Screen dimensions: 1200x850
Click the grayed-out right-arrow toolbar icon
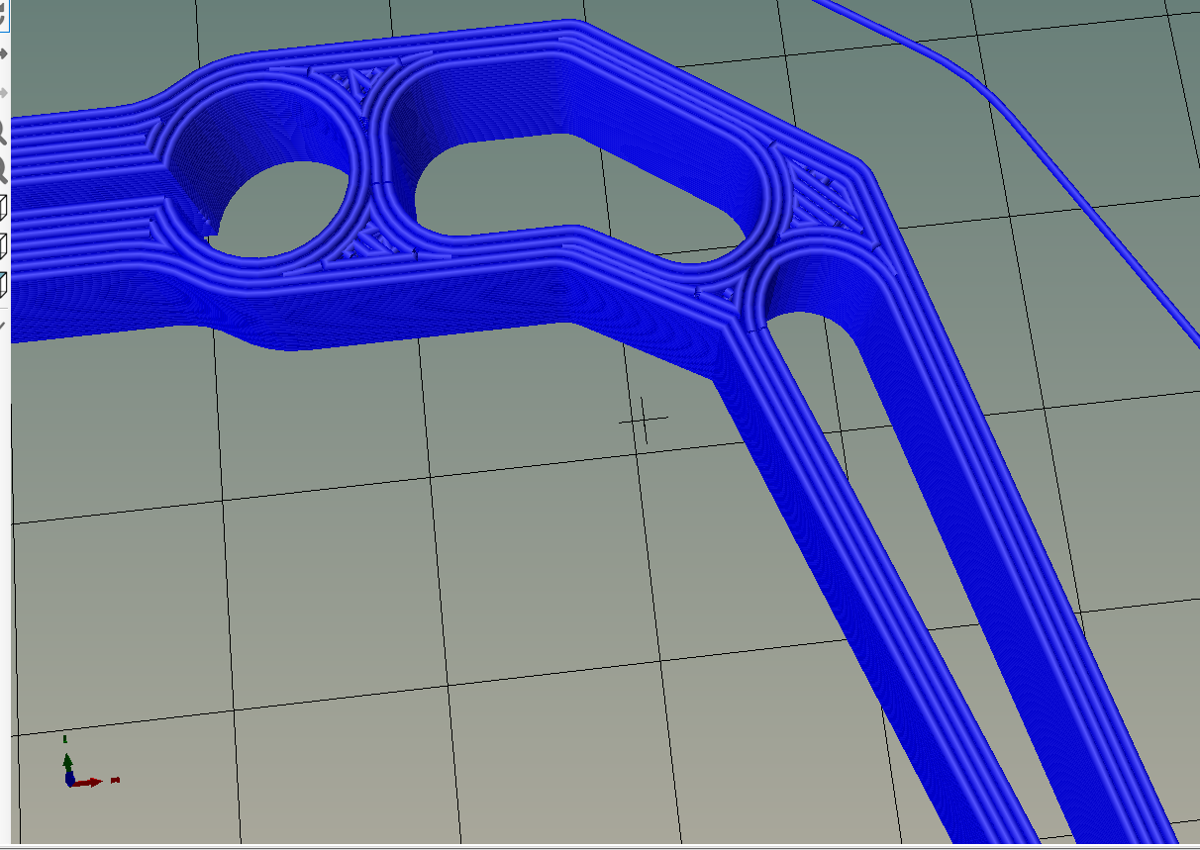[x=3, y=92]
